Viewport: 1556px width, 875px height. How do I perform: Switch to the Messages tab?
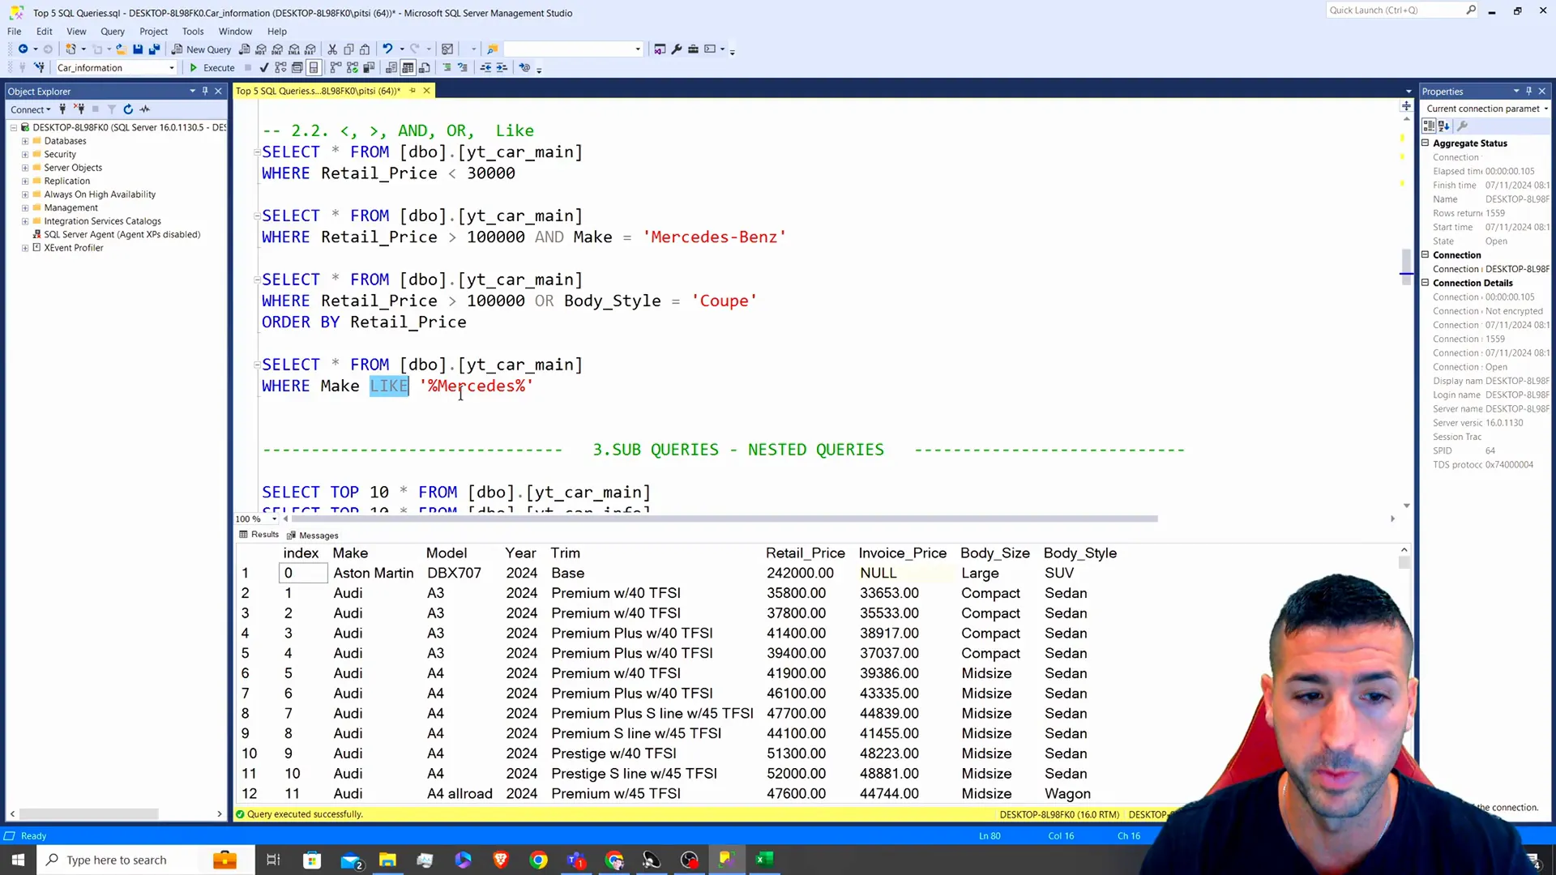click(313, 536)
